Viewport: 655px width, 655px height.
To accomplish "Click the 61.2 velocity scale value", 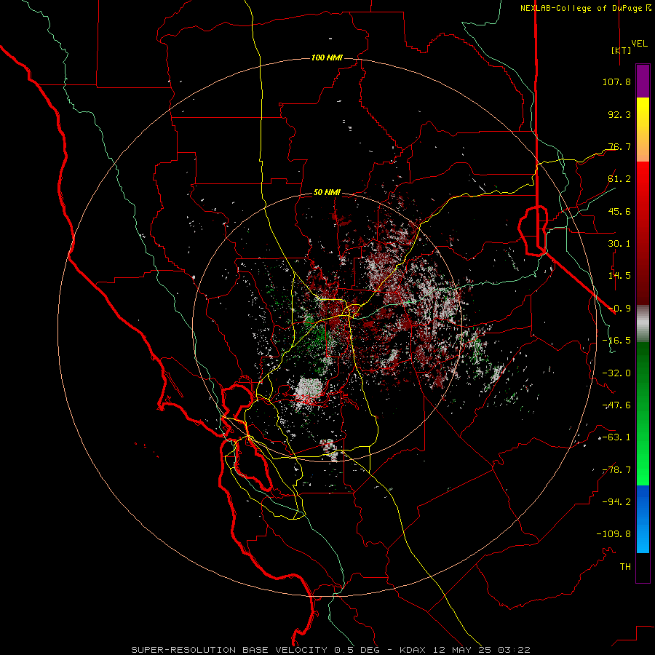I will point(619,179).
